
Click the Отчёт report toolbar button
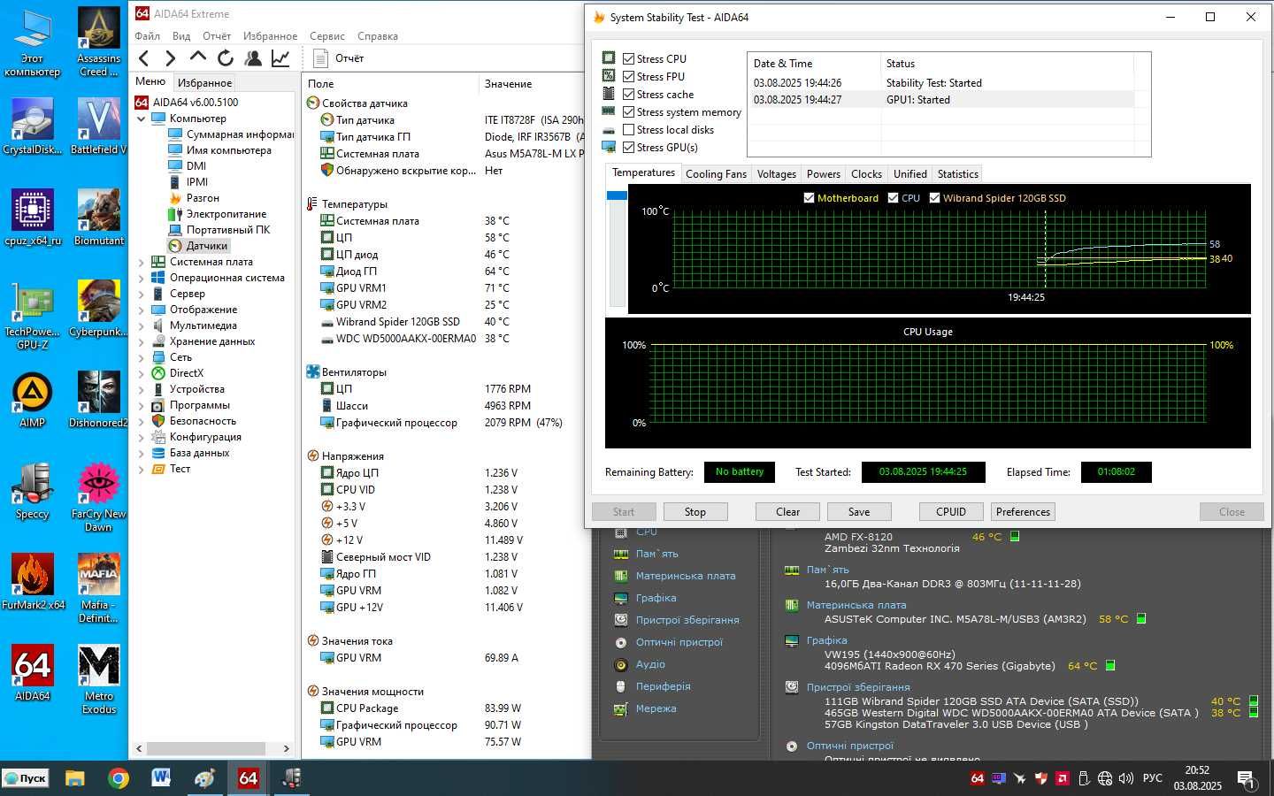[x=339, y=58]
